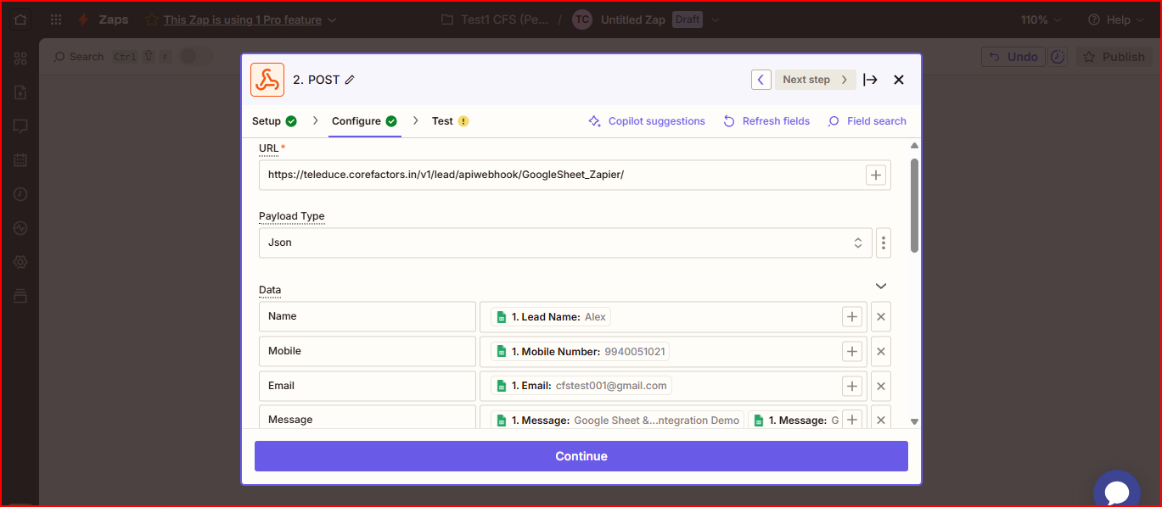Click the plus icon in the URL field
This screenshot has width=1162, height=507.
pos(876,175)
